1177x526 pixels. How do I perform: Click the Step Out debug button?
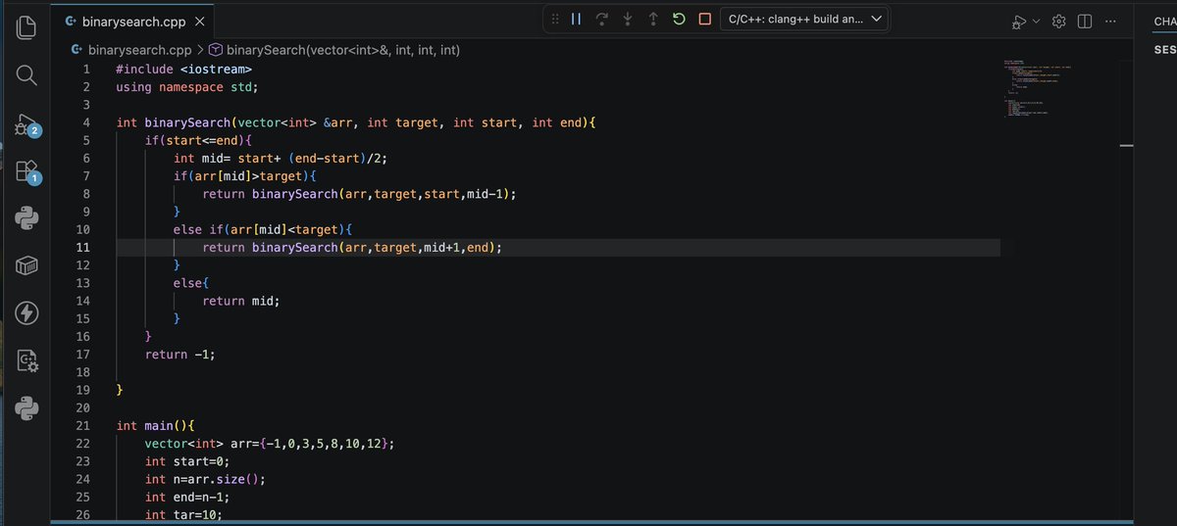[x=652, y=20]
